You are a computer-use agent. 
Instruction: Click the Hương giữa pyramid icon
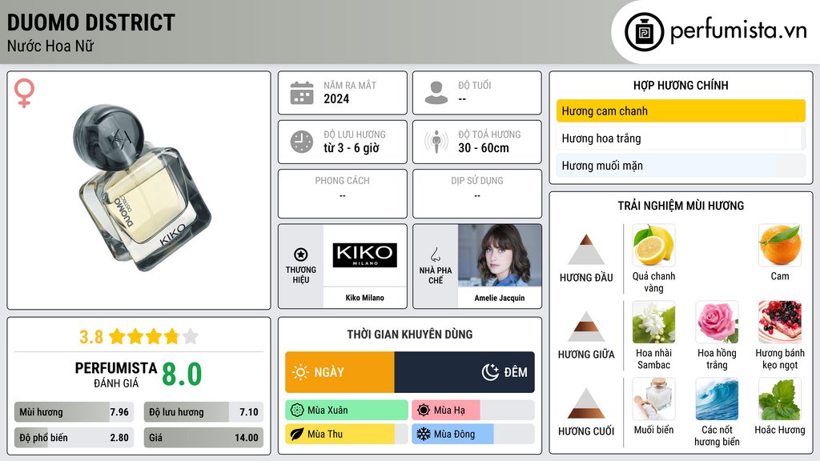point(586,327)
